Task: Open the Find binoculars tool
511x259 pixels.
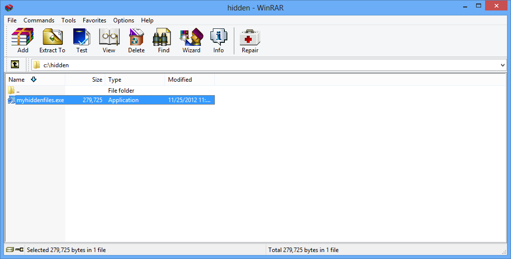Action: pos(164,41)
